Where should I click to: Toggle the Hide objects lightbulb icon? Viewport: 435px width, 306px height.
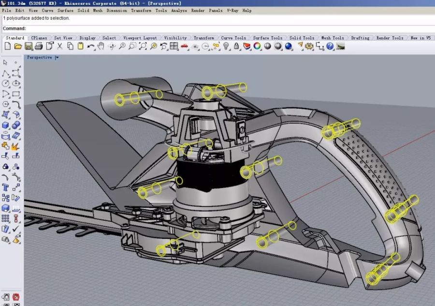coord(226,46)
